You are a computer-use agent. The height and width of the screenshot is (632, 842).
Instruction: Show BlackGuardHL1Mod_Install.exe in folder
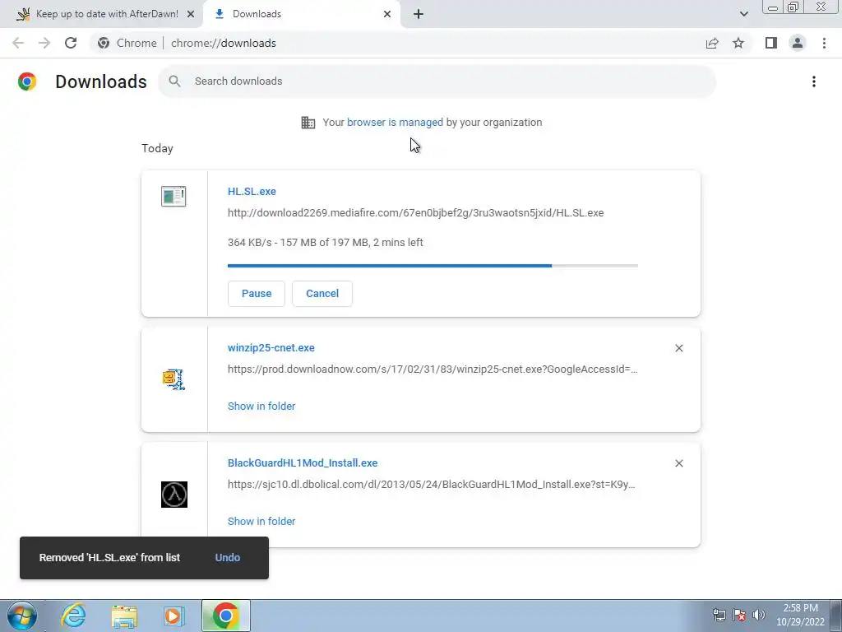(x=261, y=521)
